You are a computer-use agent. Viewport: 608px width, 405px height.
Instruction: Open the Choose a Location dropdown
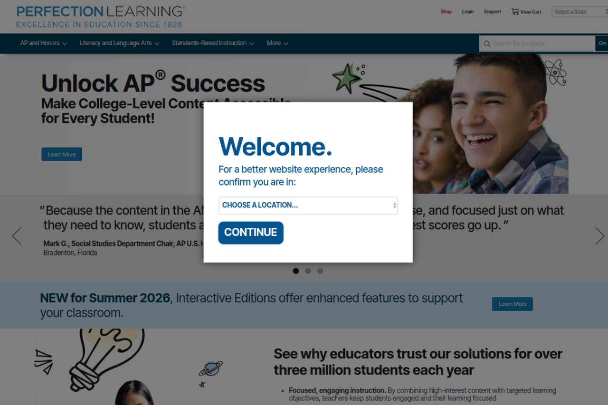pos(308,206)
